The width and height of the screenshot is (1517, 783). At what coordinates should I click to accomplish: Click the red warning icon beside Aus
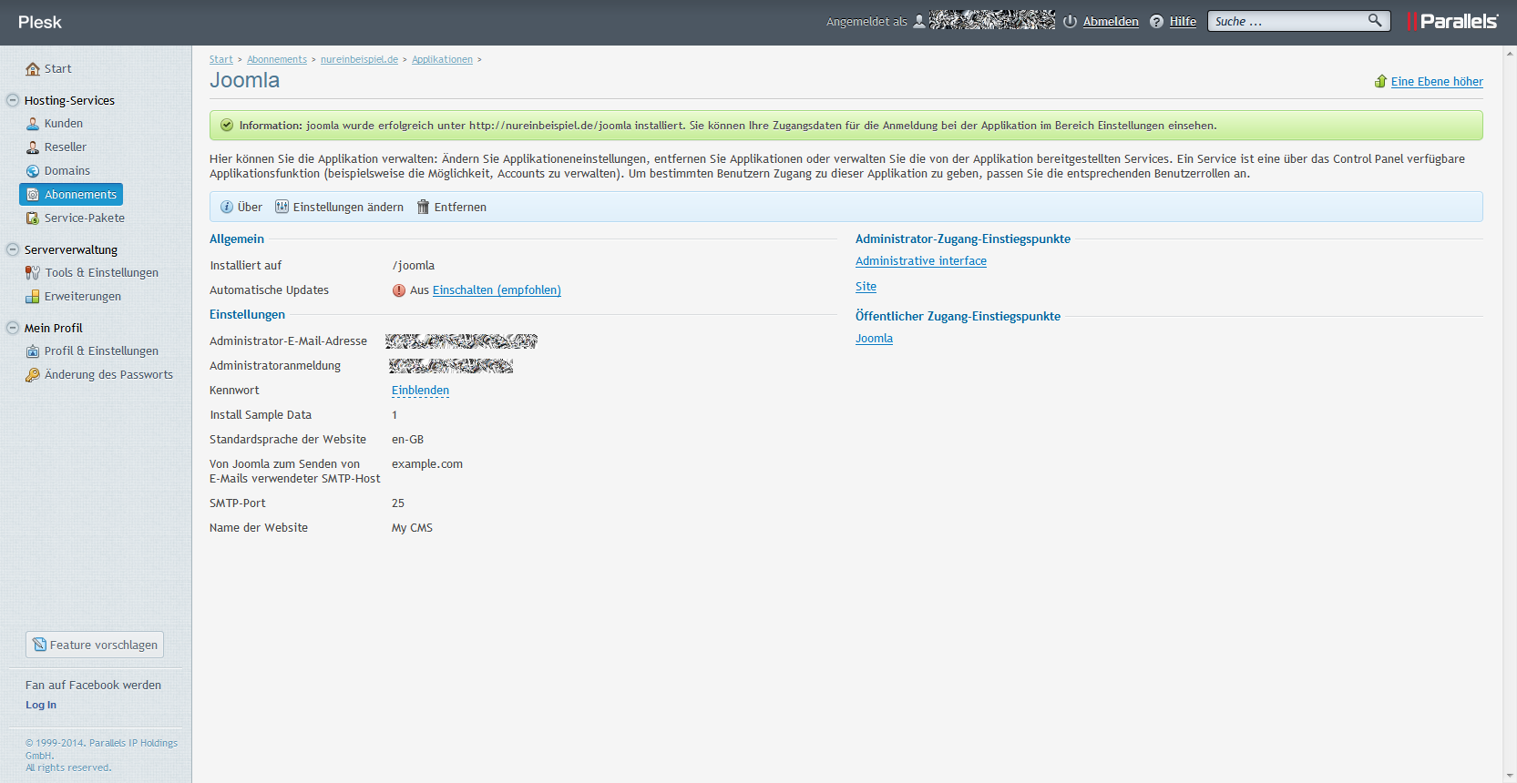pyautogui.click(x=399, y=290)
